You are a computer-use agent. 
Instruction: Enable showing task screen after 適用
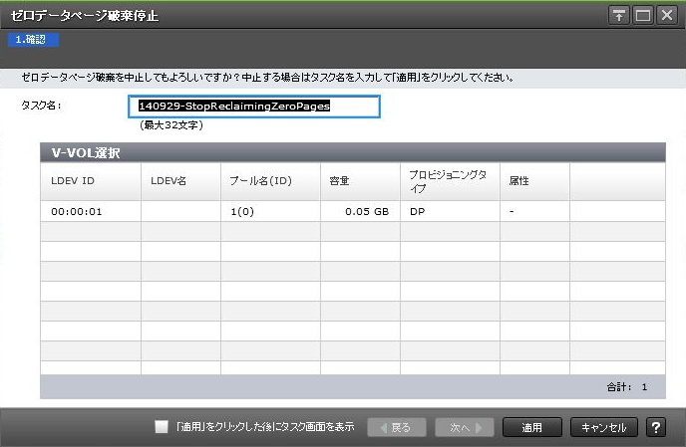(162, 426)
